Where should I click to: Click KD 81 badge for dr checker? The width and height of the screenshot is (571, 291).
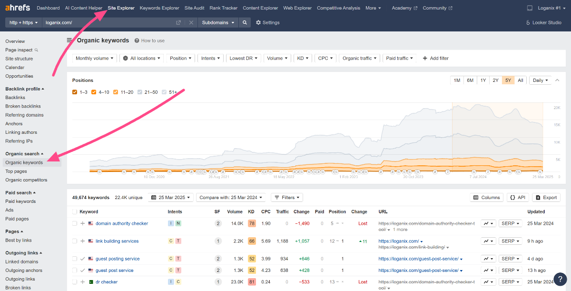point(252,282)
